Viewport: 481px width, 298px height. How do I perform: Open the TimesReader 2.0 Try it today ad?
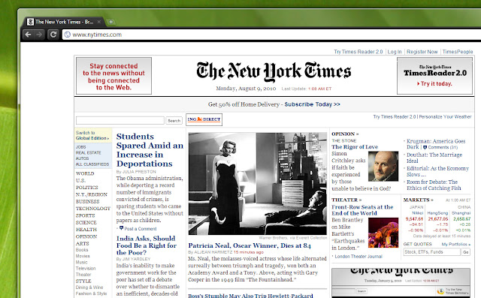pos(434,76)
